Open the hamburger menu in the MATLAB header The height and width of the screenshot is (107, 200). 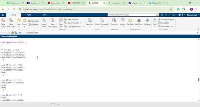coord(3,15)
